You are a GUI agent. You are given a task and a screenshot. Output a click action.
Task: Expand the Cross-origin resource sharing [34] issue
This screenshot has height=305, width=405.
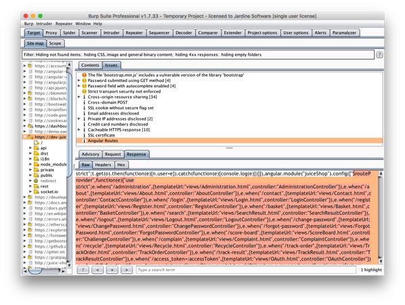click(x=79, y=97)
